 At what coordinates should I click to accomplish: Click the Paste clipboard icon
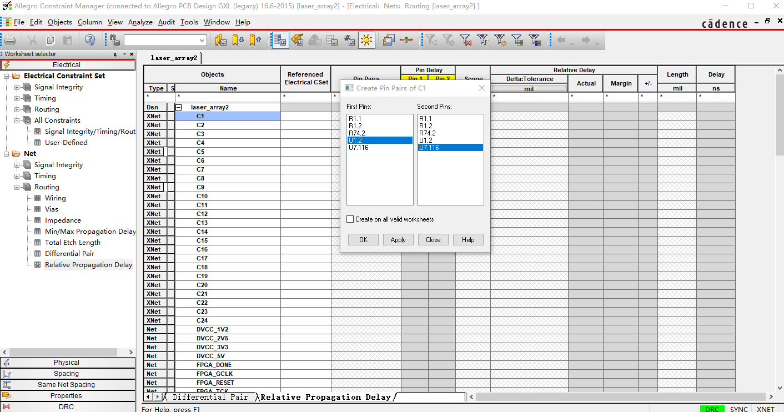click(68, 40)
